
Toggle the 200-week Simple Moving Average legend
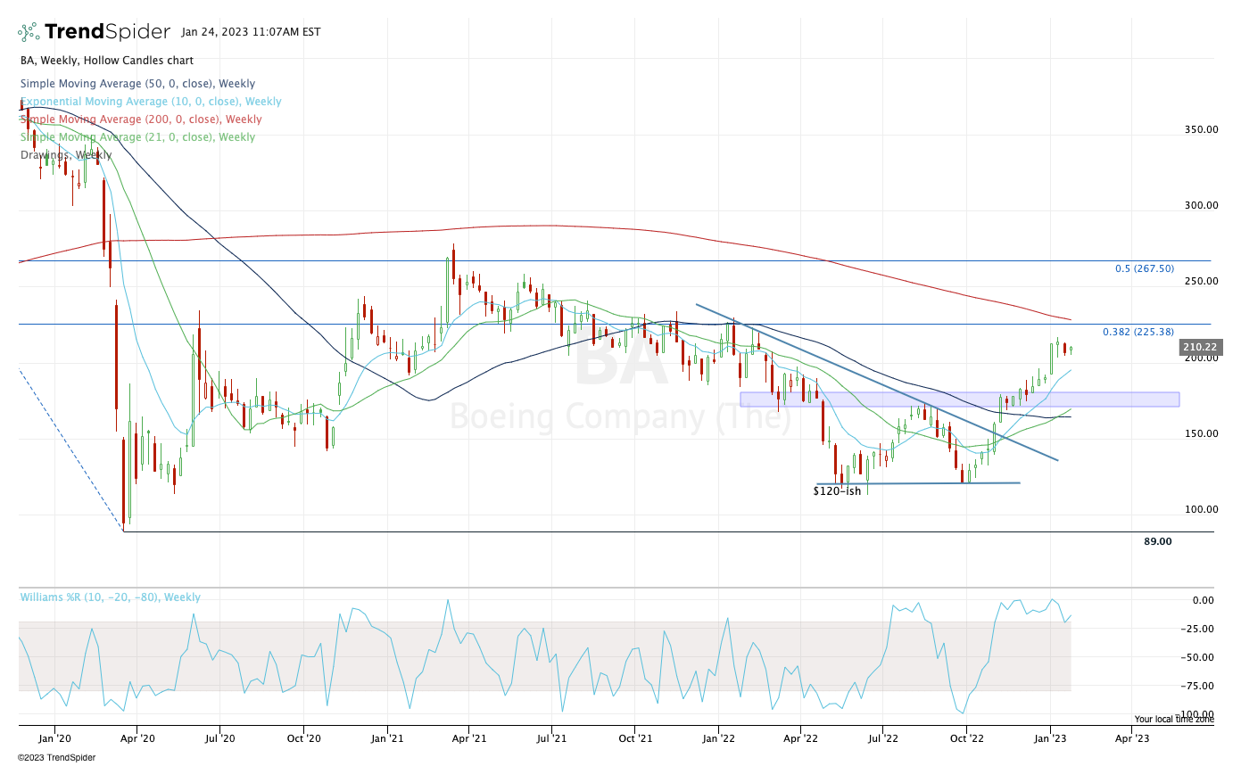pyautogui.click(x=141, y=119)
